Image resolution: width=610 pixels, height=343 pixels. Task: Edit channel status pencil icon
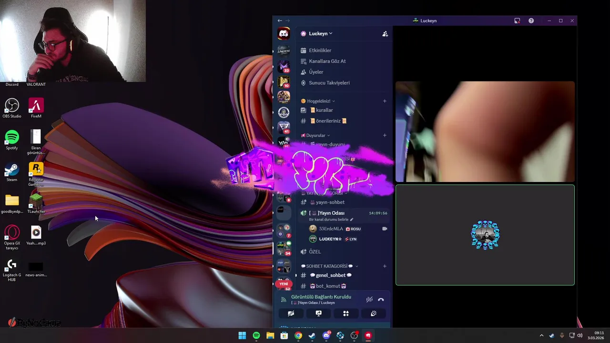pos(352,220)
